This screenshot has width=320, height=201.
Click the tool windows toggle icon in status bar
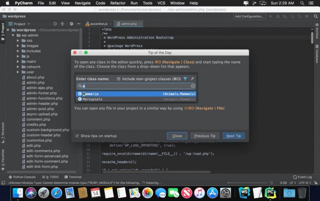click(x=3, y=183)
